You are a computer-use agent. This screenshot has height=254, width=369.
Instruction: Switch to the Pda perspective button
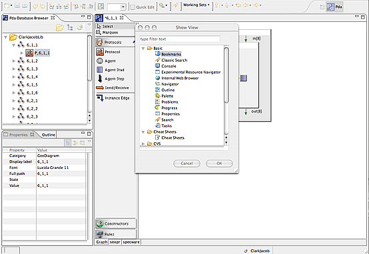[334, 7]
